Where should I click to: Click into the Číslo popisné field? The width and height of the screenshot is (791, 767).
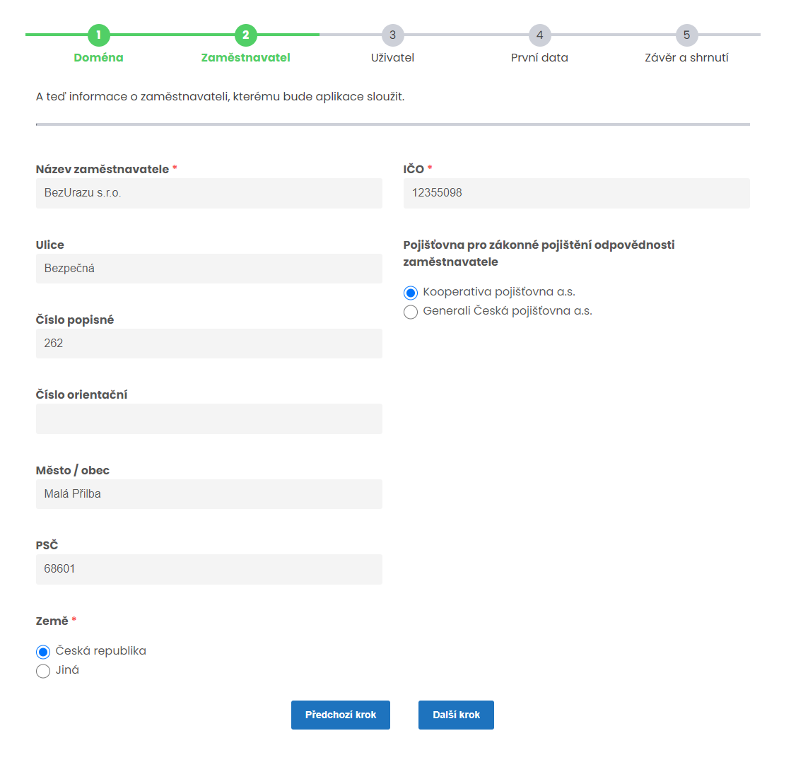coord(209,344)
